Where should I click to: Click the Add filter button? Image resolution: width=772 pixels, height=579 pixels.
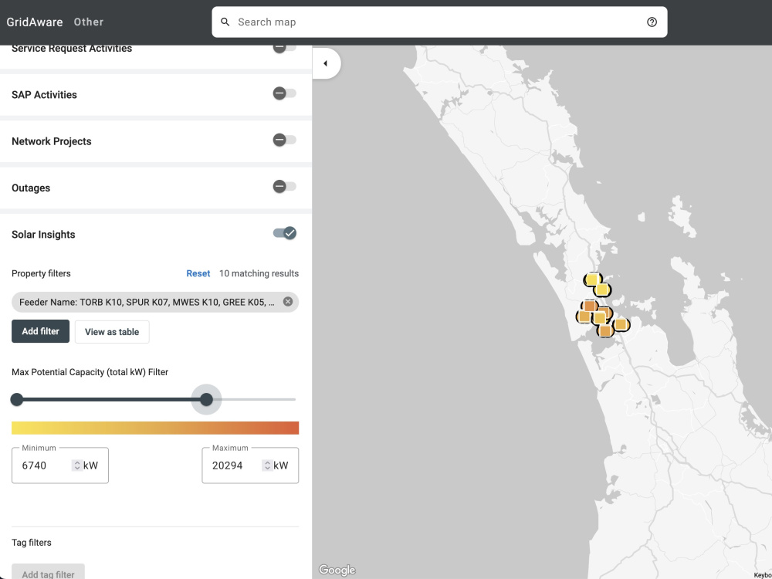coord(40,331)
